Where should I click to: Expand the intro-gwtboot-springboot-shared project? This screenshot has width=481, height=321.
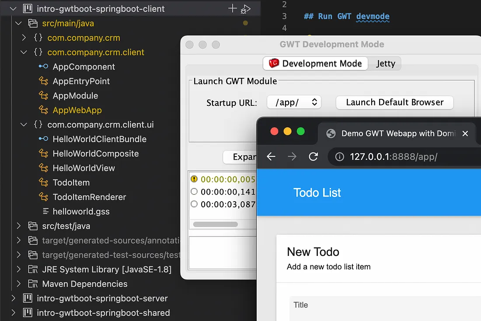point(13,313)
